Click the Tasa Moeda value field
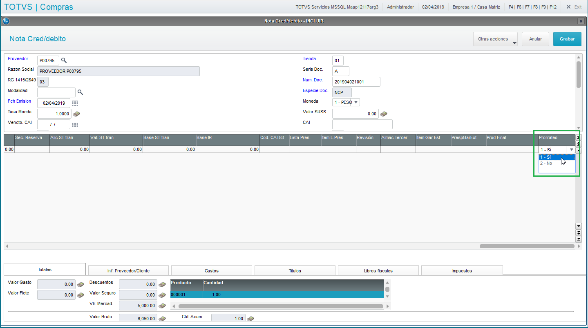Viewport: 588px width, 328px height. [54, 114]
